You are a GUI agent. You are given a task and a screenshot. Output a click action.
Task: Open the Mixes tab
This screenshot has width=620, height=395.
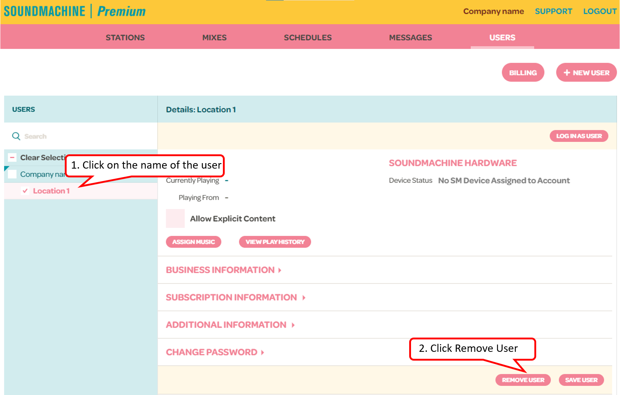pos(214,37)
